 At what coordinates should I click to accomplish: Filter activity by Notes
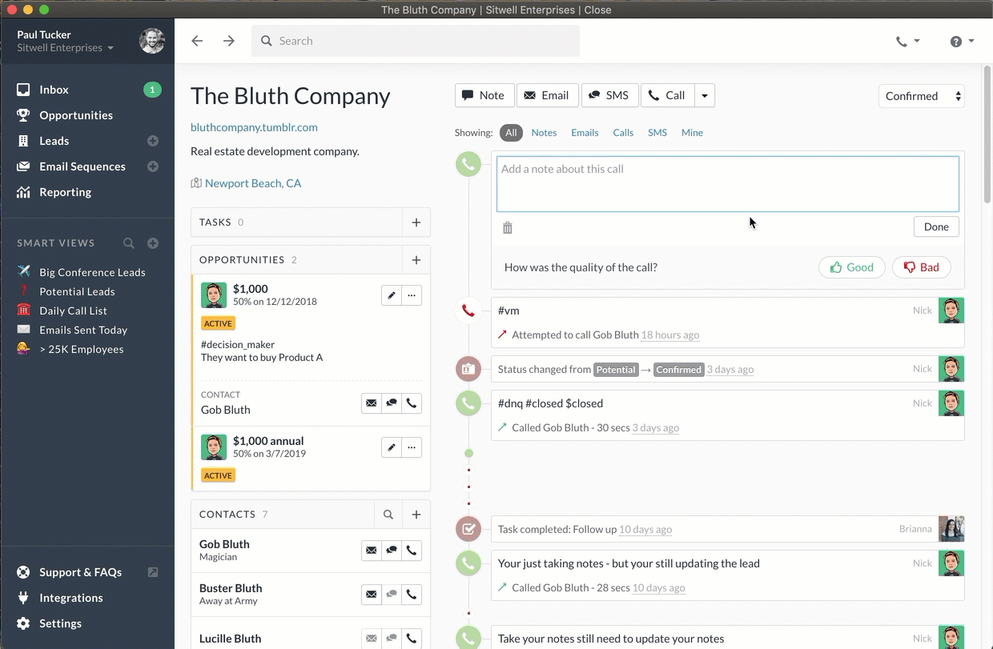click(544, 133)
